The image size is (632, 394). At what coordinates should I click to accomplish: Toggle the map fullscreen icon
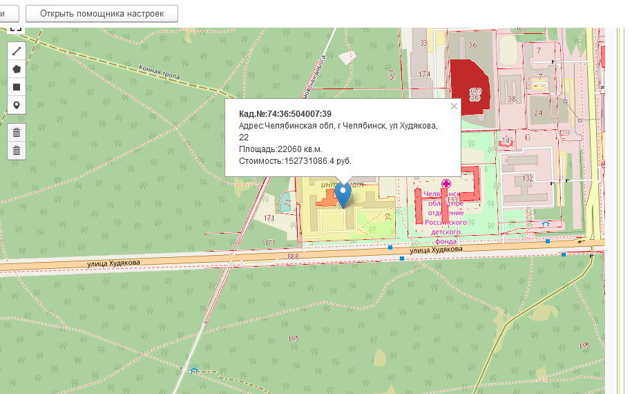[x=16, y=29]
